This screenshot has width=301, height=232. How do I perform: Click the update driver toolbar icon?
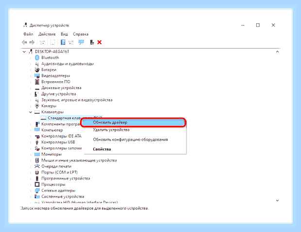[x=92, y=42]
